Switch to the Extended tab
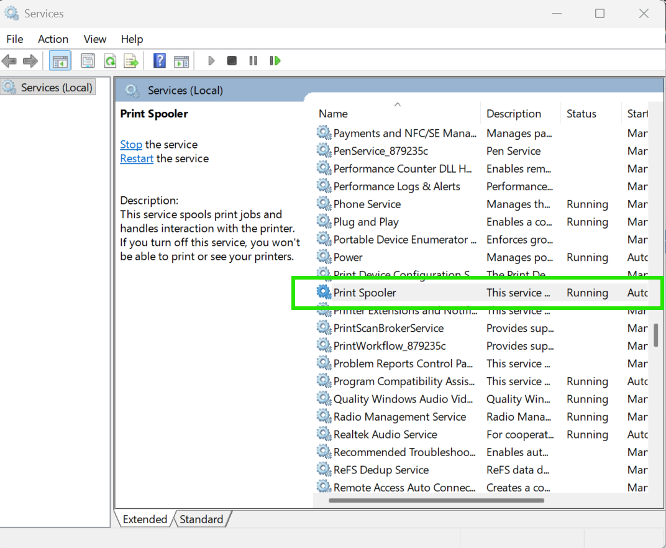Image resolution: width=666 pixels, height=548 pixels. point(145,519)
